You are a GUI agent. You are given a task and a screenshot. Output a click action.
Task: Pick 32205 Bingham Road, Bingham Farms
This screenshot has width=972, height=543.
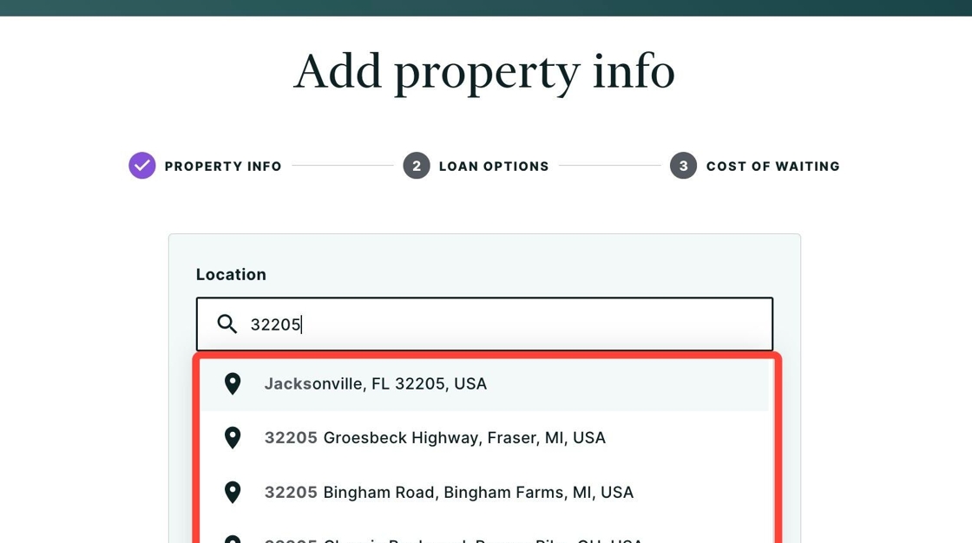coord(484,492)
